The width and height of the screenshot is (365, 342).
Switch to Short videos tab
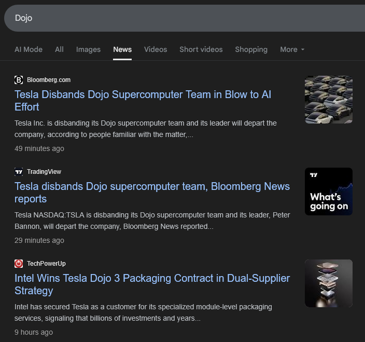coord(201,49)
